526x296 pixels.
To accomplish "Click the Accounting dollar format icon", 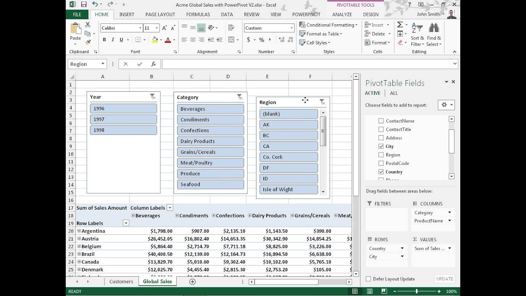I will tap(249, 40).
